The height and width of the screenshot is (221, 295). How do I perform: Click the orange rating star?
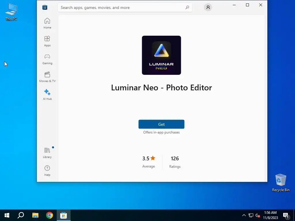pyautogui.click(x=153, y=158)
